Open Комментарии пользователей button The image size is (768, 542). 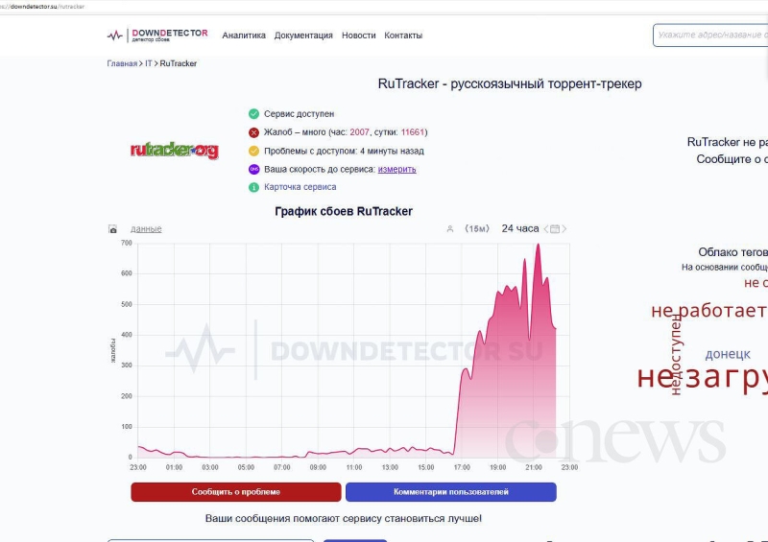450,491
